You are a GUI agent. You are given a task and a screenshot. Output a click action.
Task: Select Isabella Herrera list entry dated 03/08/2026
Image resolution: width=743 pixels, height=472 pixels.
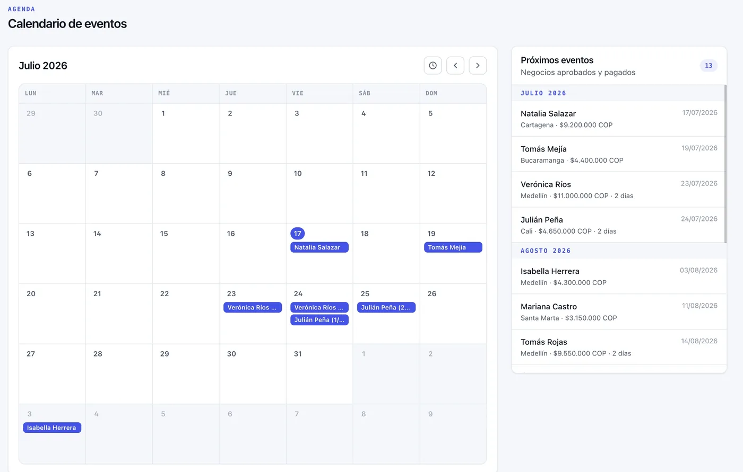pyautogui.click(x=618, y=277)
